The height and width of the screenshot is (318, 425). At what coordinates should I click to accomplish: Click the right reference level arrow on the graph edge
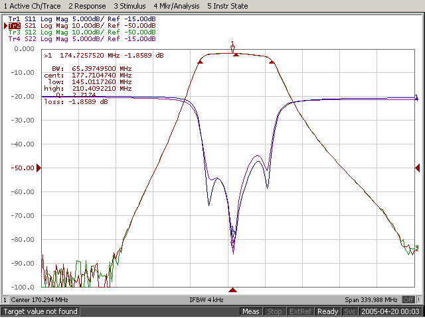point(417,168)
